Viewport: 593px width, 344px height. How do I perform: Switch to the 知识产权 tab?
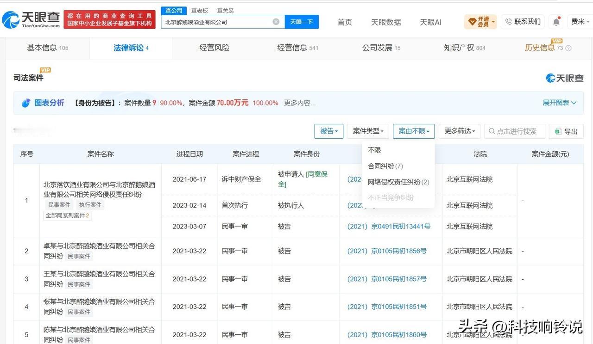tap(465, 48)
